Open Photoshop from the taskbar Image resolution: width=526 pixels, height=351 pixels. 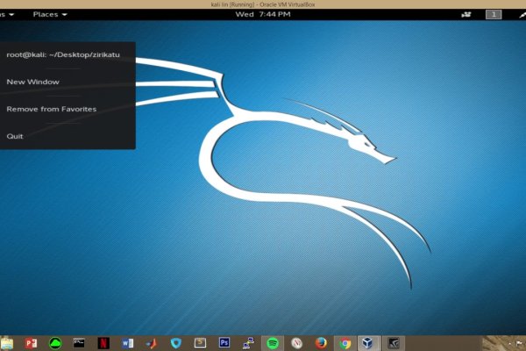point(224,342)
